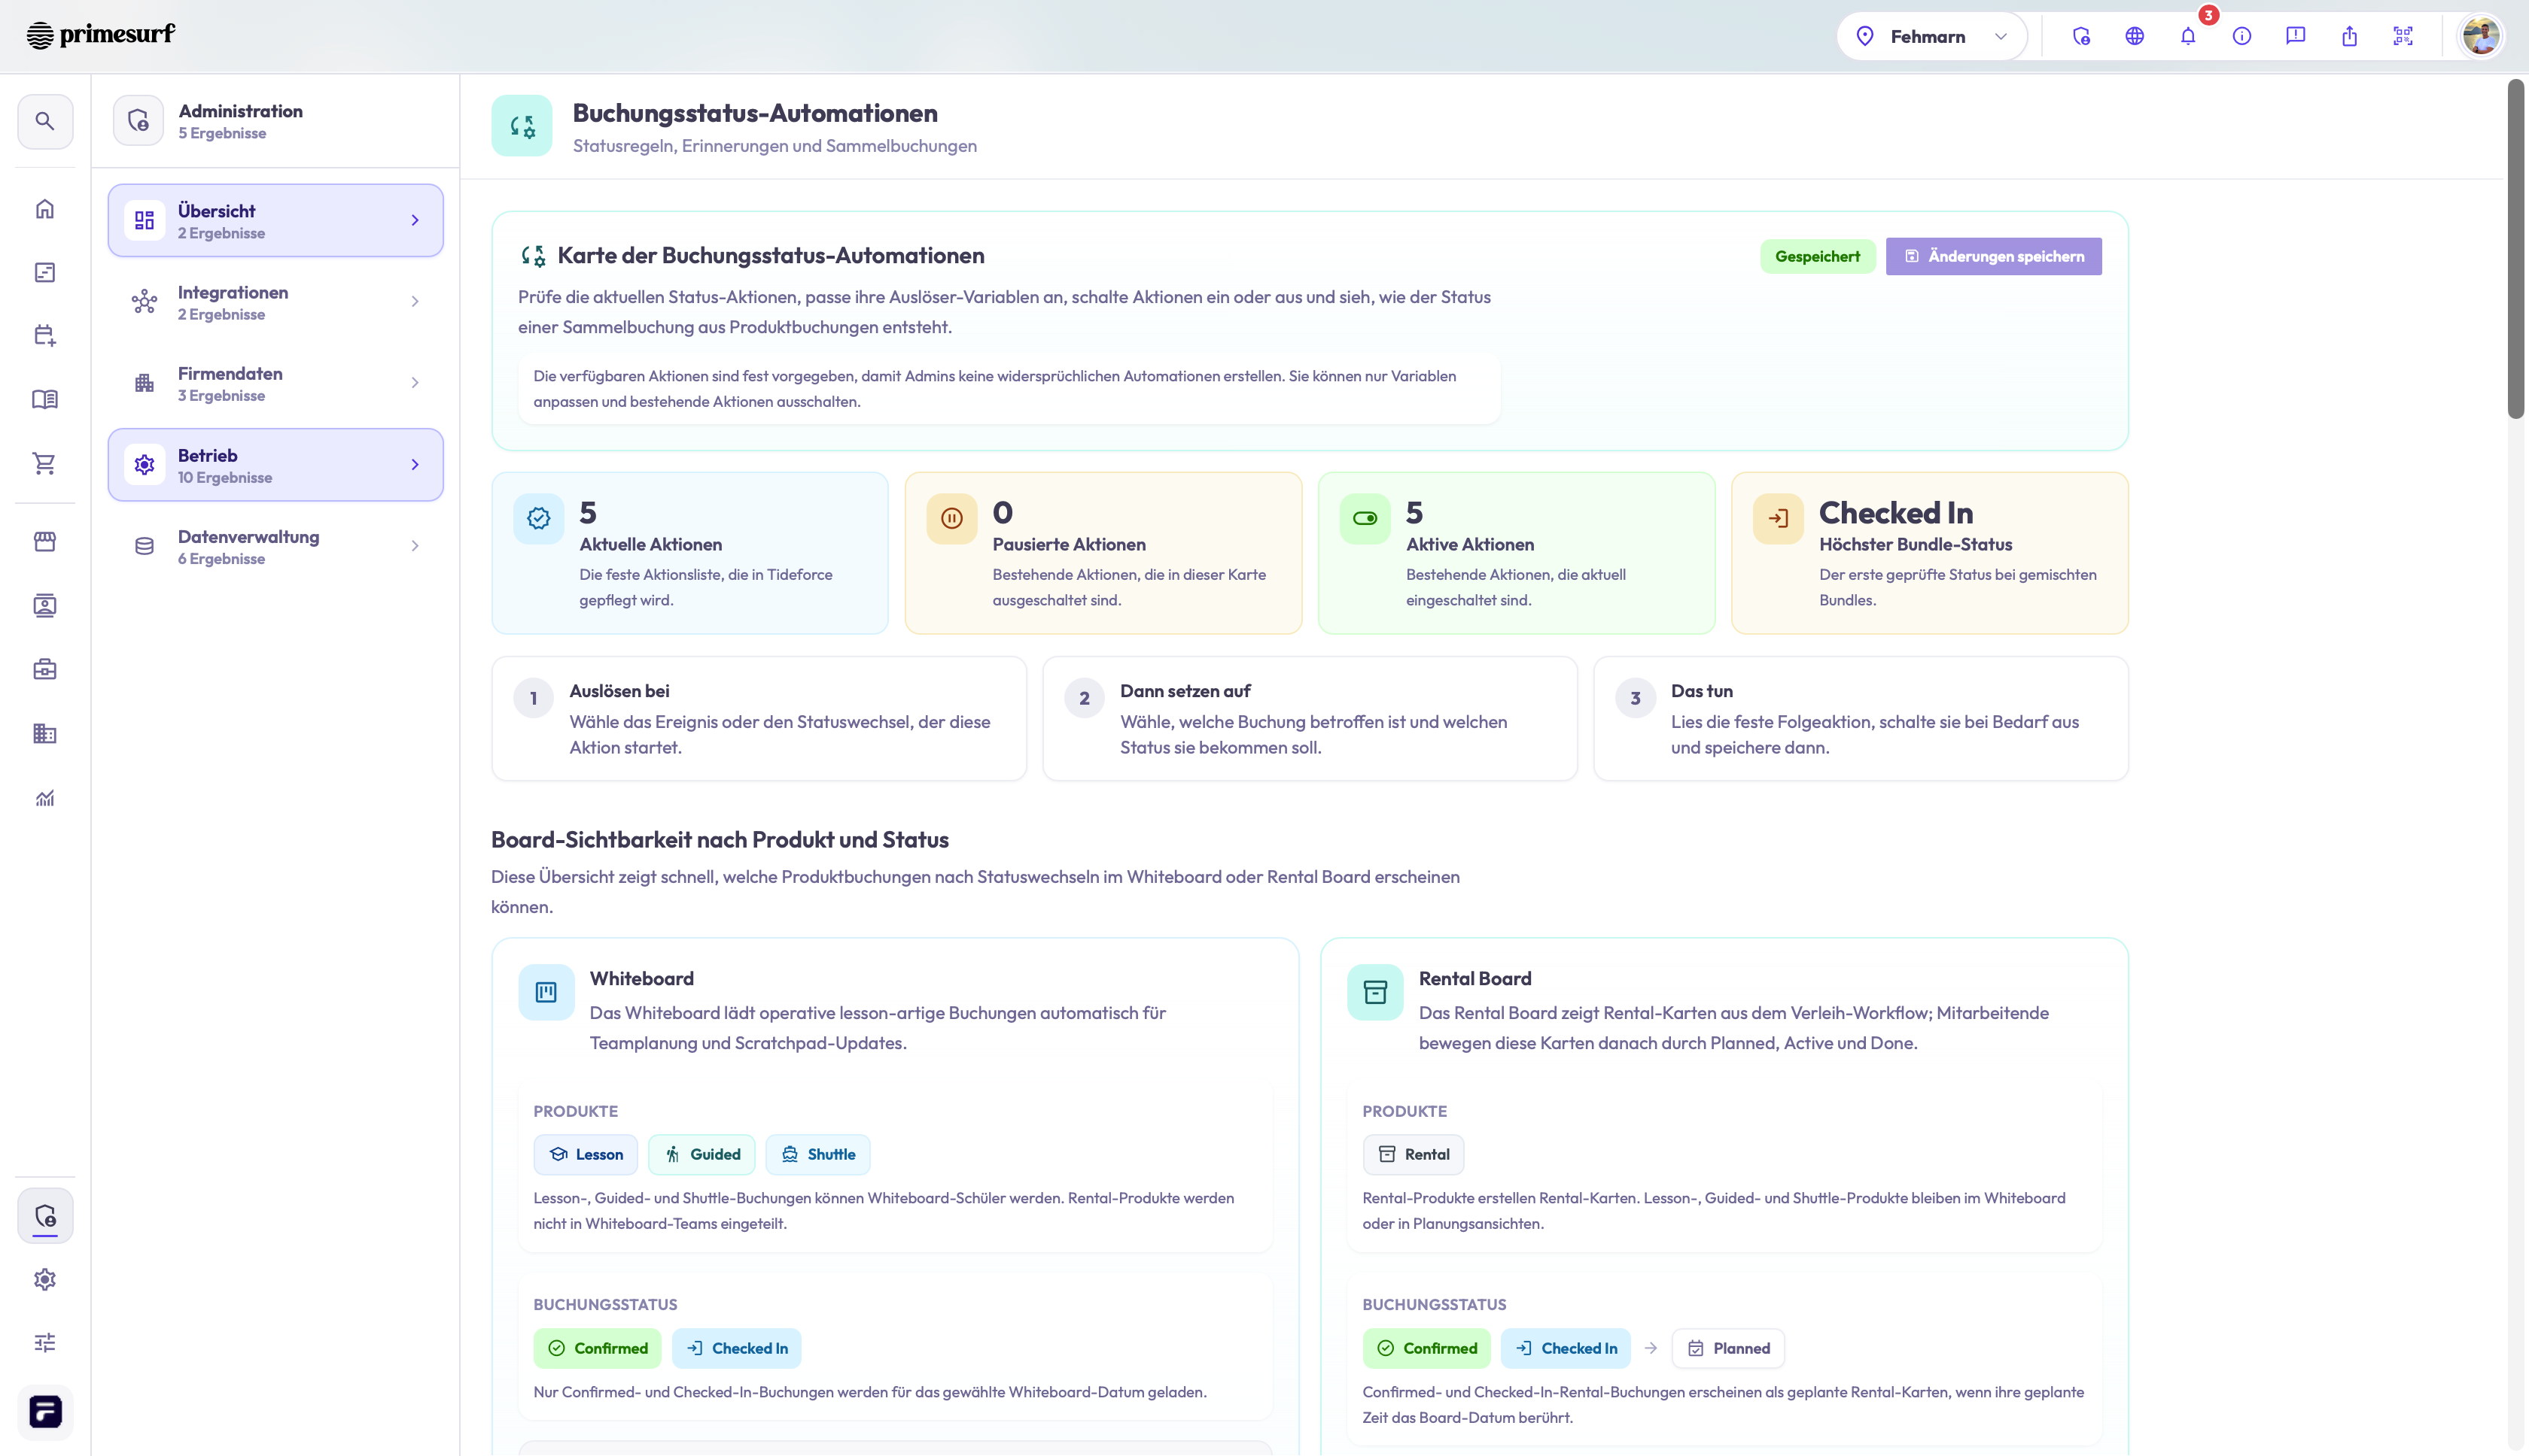Open the tuning sliders icon in sidebar
This screenshot has height=1456, width=2529.
45,1343
